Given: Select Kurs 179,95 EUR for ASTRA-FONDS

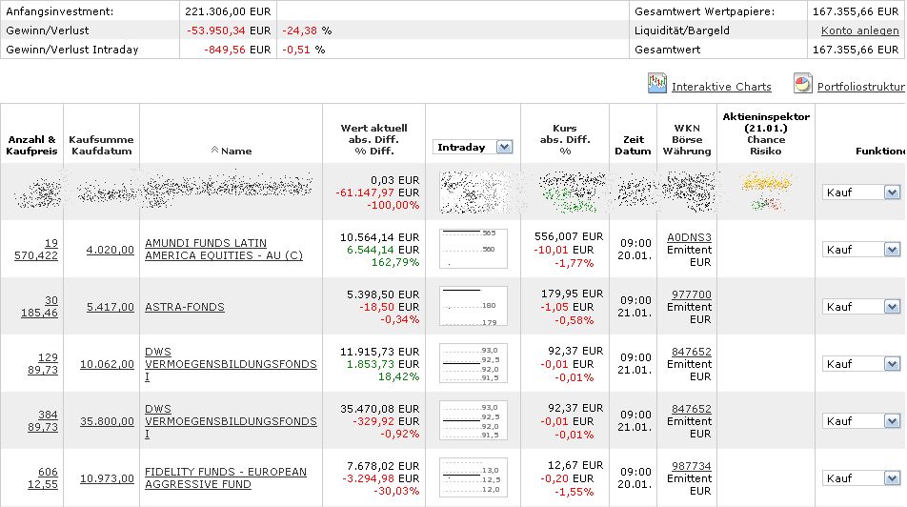Looking at the screenshot, I should (572, 294).
